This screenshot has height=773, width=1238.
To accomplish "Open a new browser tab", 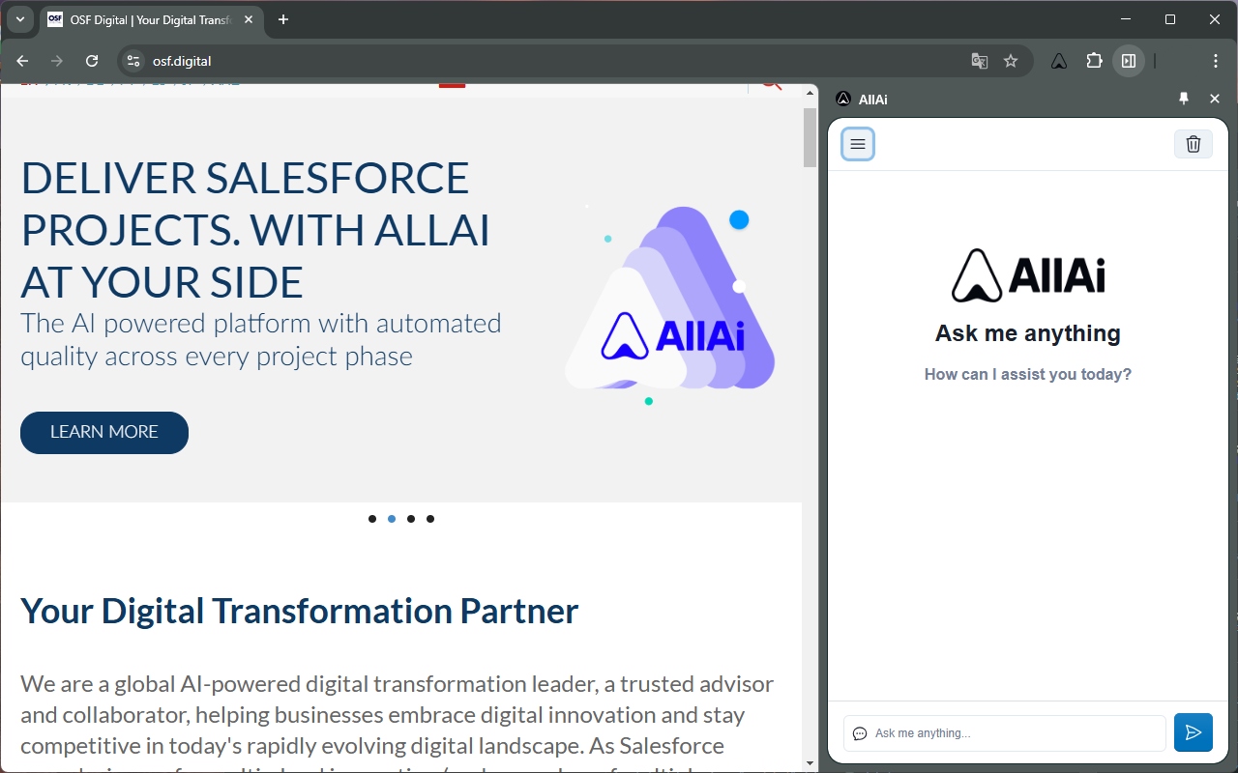I will coord(283,19).
